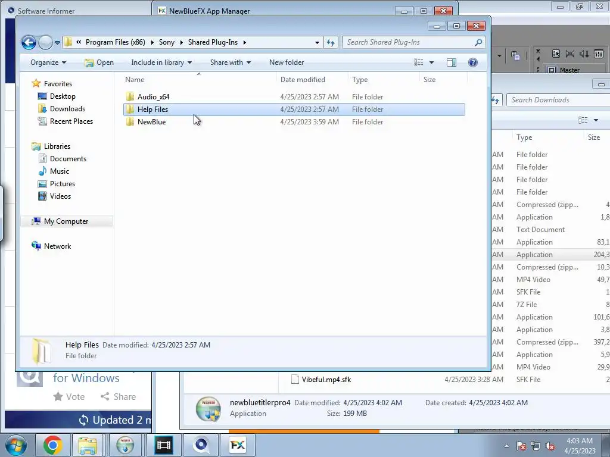Select the Help Files folder row
This screenshot has width=610, height=457.
click(294, 109)
